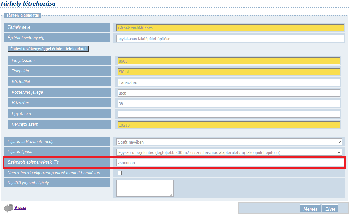The height and width of the screenshot is (214, 349).
Task: Open Eljárás indításának módja dropdown
Action: click(x=229, y=142)
